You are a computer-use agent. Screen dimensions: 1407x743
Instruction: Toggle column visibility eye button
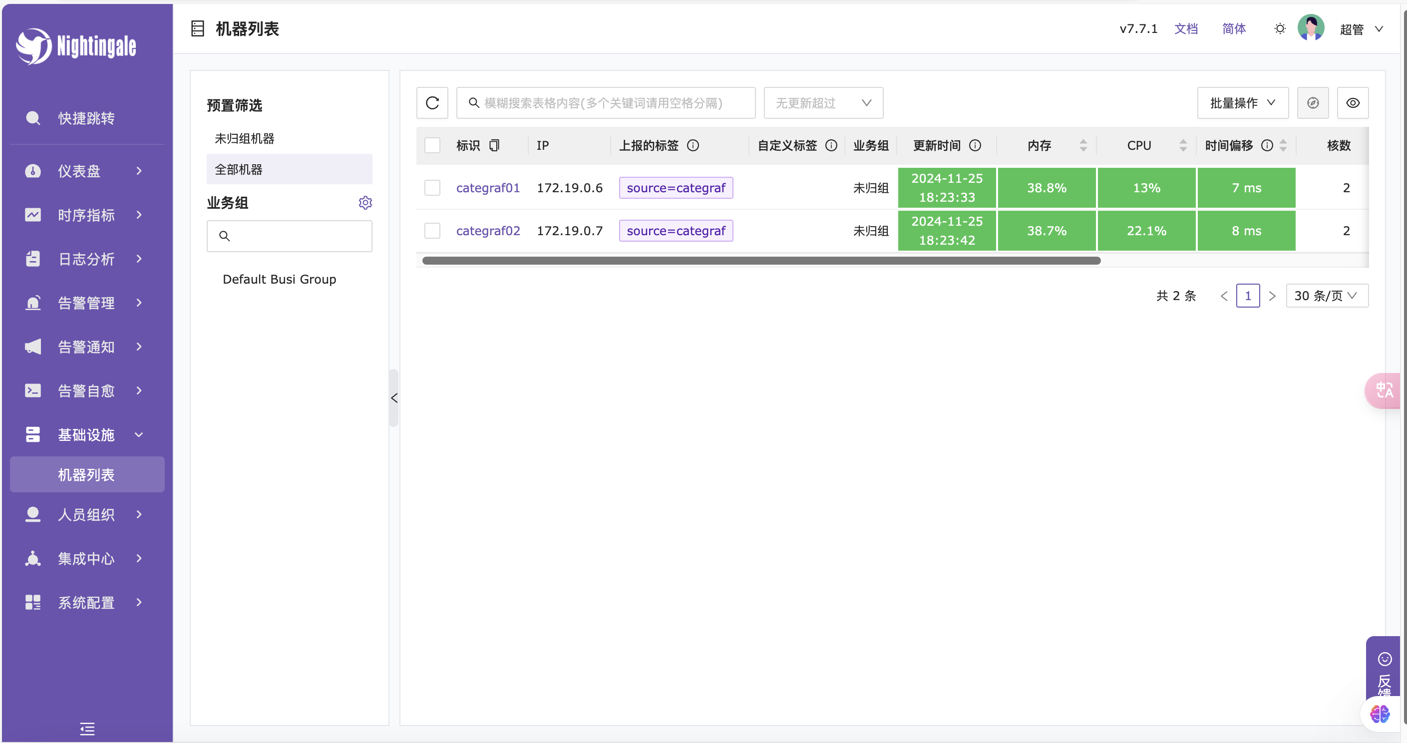(1353, 103)
